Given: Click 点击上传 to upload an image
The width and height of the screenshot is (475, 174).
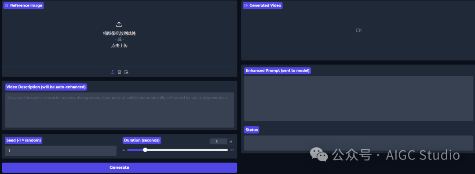Looking at the screenshot, I should 119,46.
